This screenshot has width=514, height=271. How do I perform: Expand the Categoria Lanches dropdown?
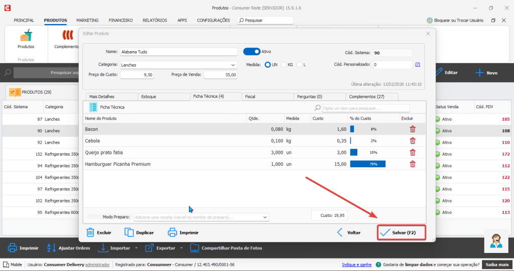(233, 65)
